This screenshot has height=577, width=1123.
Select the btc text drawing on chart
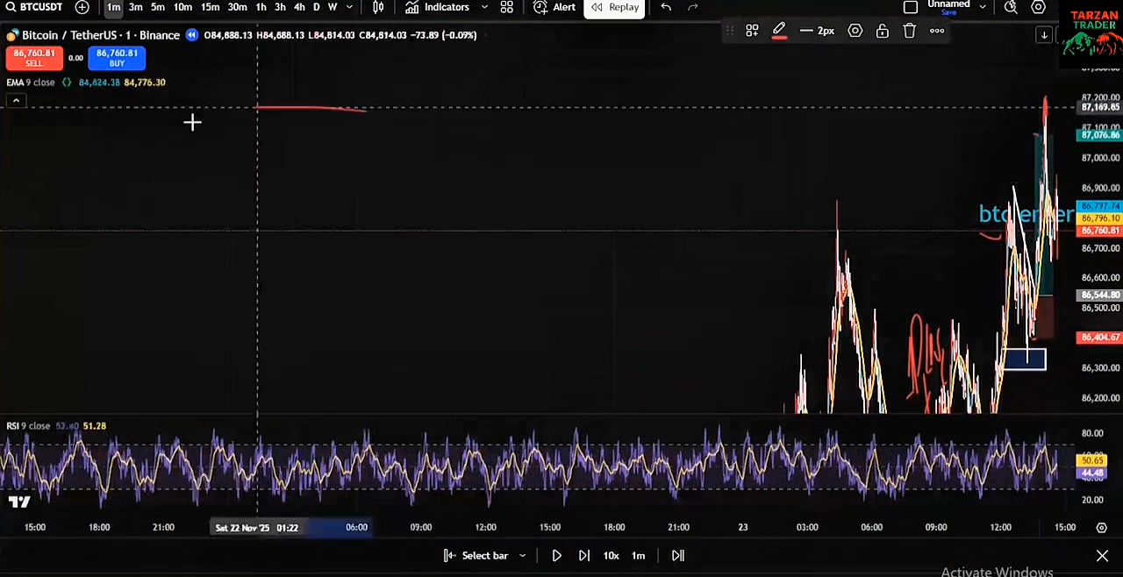1025,214
